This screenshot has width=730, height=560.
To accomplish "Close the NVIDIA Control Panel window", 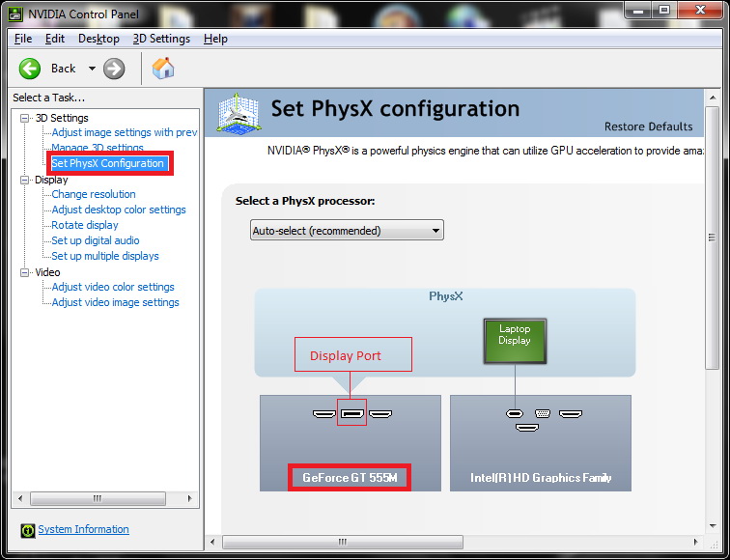I will pos(700,11).
